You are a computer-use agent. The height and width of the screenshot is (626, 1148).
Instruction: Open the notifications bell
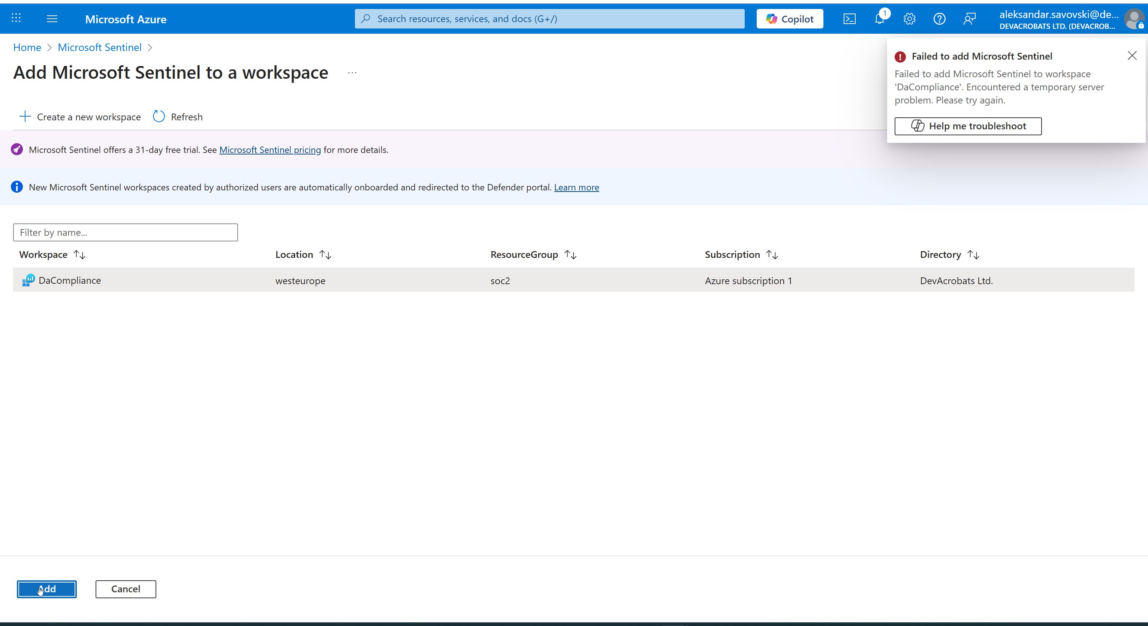pos(879,19)
